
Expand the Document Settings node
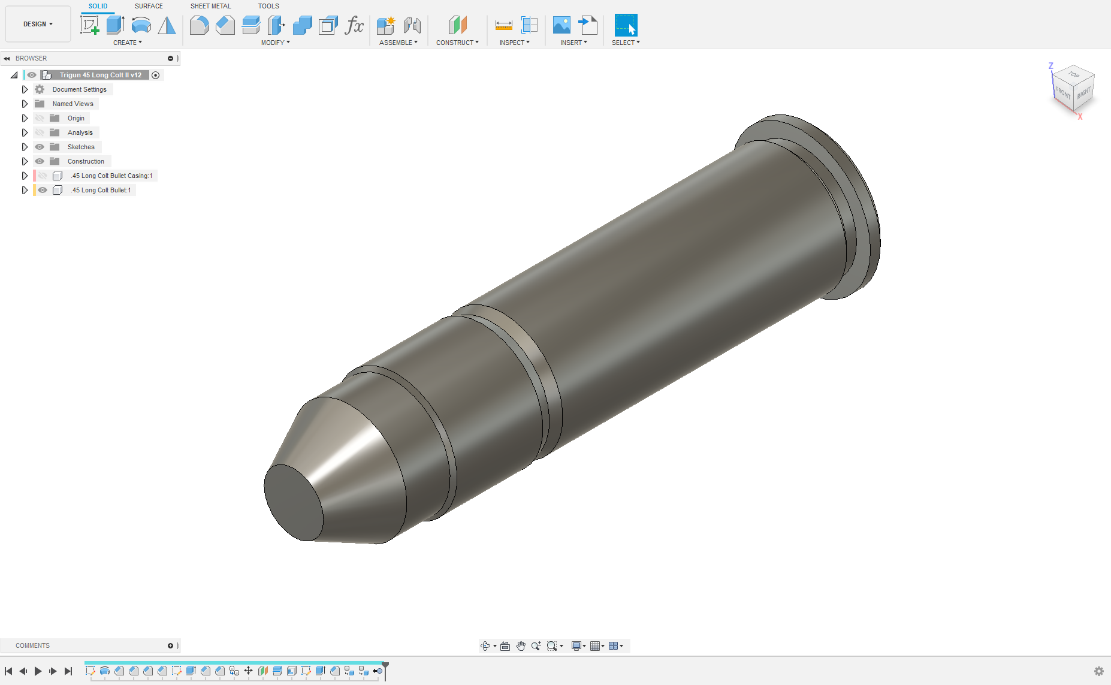(x=25, y=89)
